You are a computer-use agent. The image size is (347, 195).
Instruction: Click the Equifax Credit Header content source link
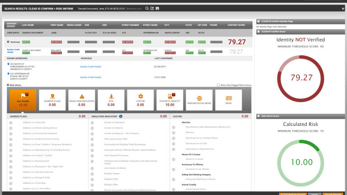click(x=13, y=51)
